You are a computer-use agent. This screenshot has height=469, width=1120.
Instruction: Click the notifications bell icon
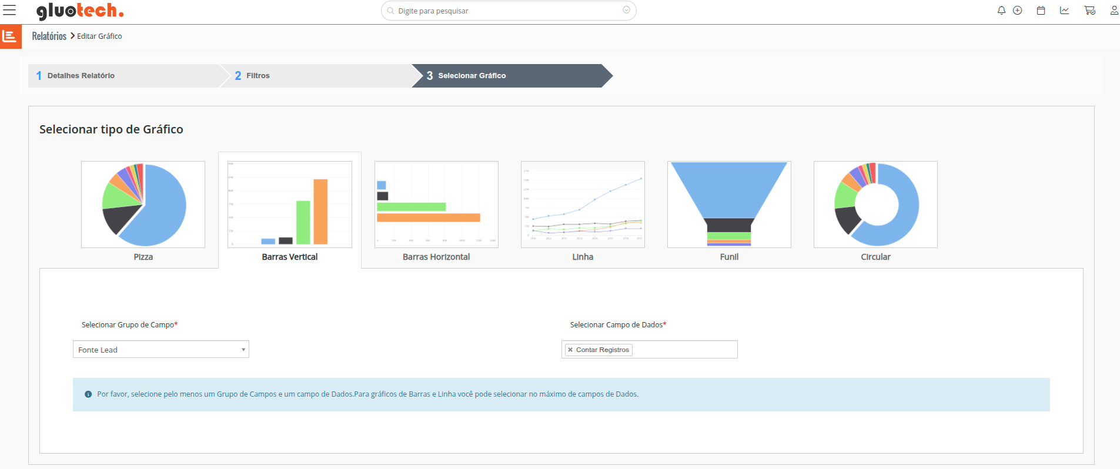[1001, 11]
